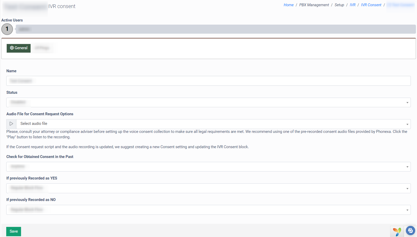
Task: Click the arrow on Recorded as YES field
Action: [x=407, y=189]
